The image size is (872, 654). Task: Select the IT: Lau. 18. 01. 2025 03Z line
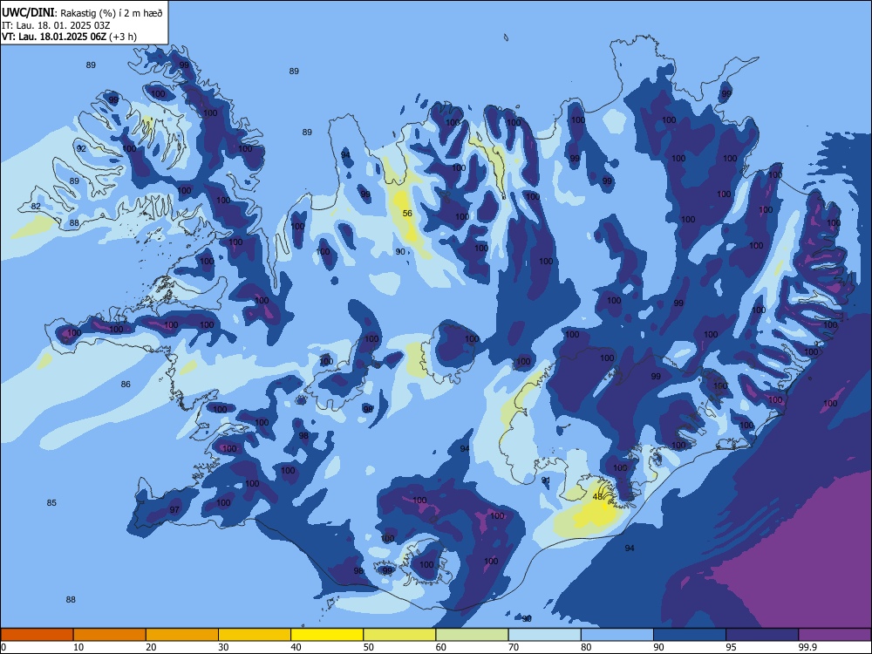click(56, 25)
